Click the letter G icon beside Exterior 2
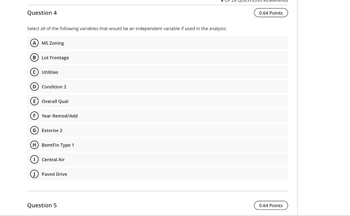This screenshot has height=216, width=350. [34, 130]
